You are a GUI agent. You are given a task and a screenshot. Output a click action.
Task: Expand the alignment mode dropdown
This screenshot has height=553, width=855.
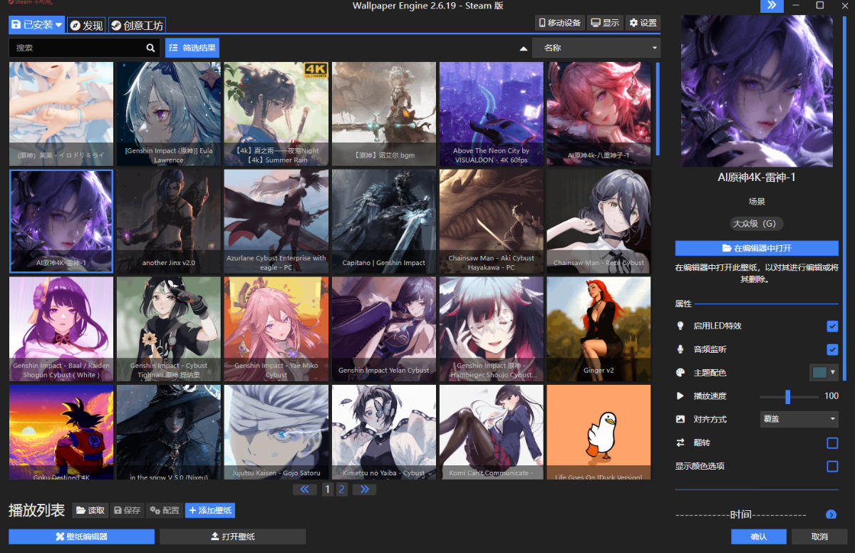(798, 419)
